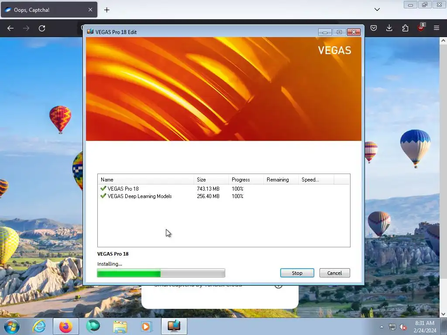Click the Cancel button in installer
Viewport: 447px width, 335px height.
tap(334, 273)
